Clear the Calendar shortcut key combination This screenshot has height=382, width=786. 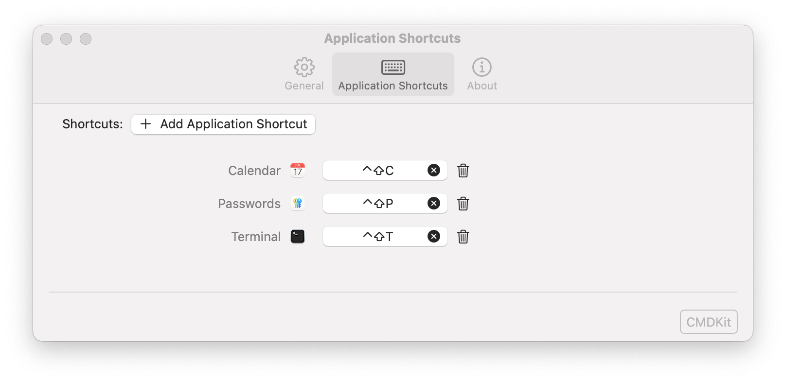(434, 170)
